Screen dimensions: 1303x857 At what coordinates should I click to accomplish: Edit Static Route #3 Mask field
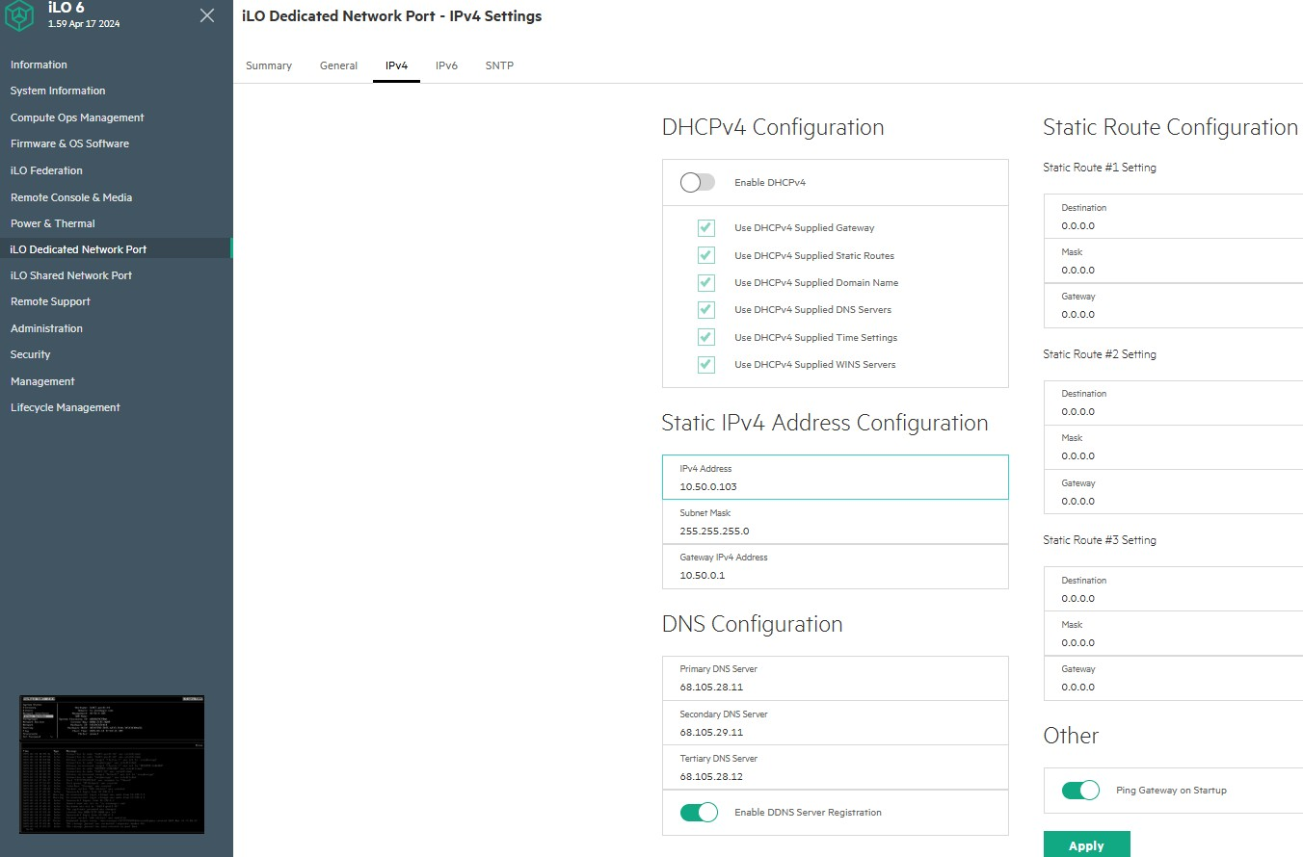(1173, 634)
